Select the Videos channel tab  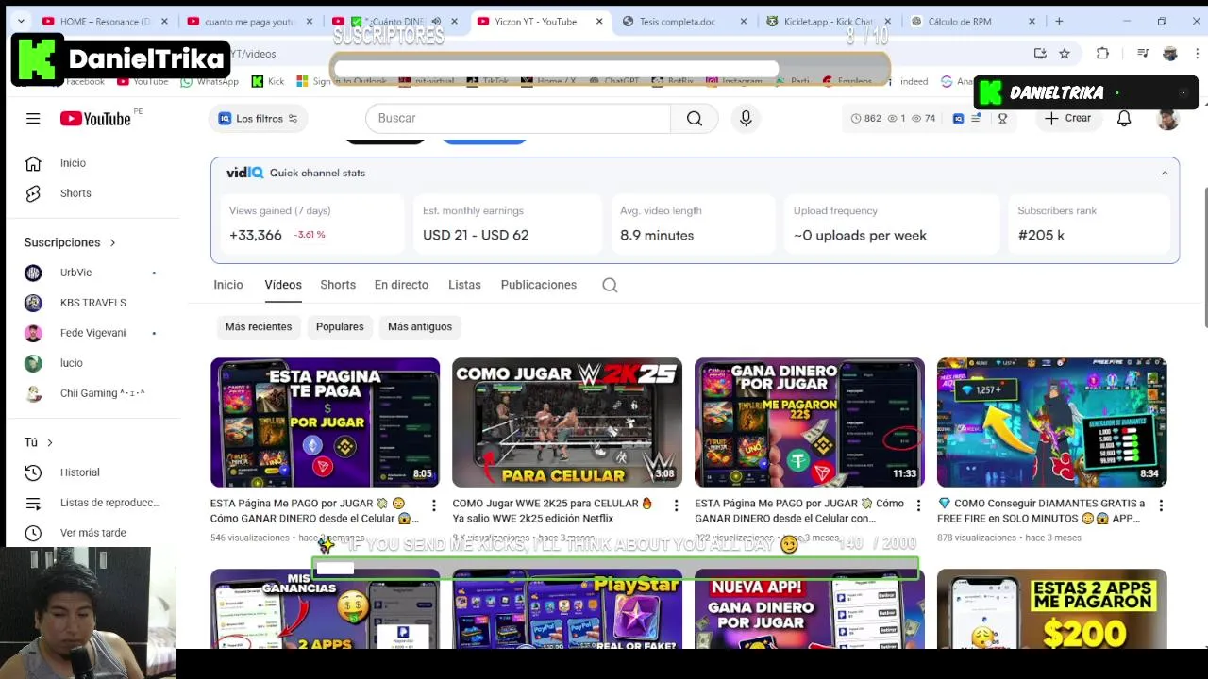[283, 285]
